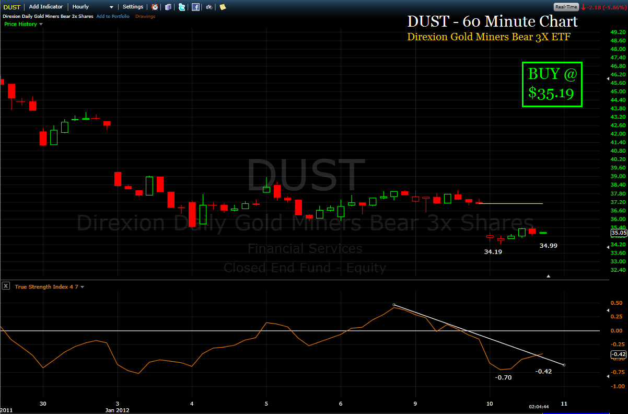Select the yellow horizontal line at 37.20
Image resolution: width=628 pixels, height=414 pixels.
510,203
